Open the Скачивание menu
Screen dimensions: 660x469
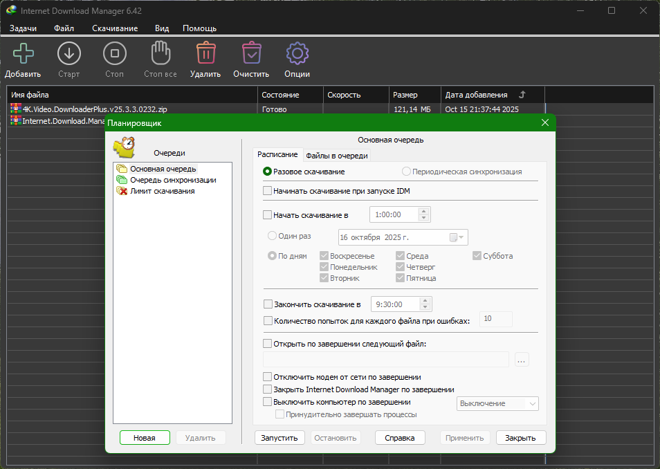[115, 28]
